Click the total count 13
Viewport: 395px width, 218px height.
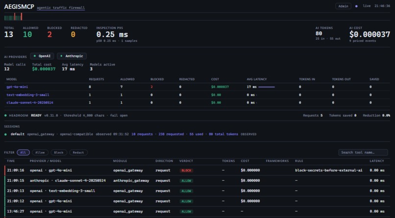8,34
